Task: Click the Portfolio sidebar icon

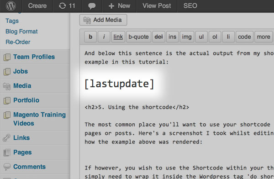Action: [7, 100]
